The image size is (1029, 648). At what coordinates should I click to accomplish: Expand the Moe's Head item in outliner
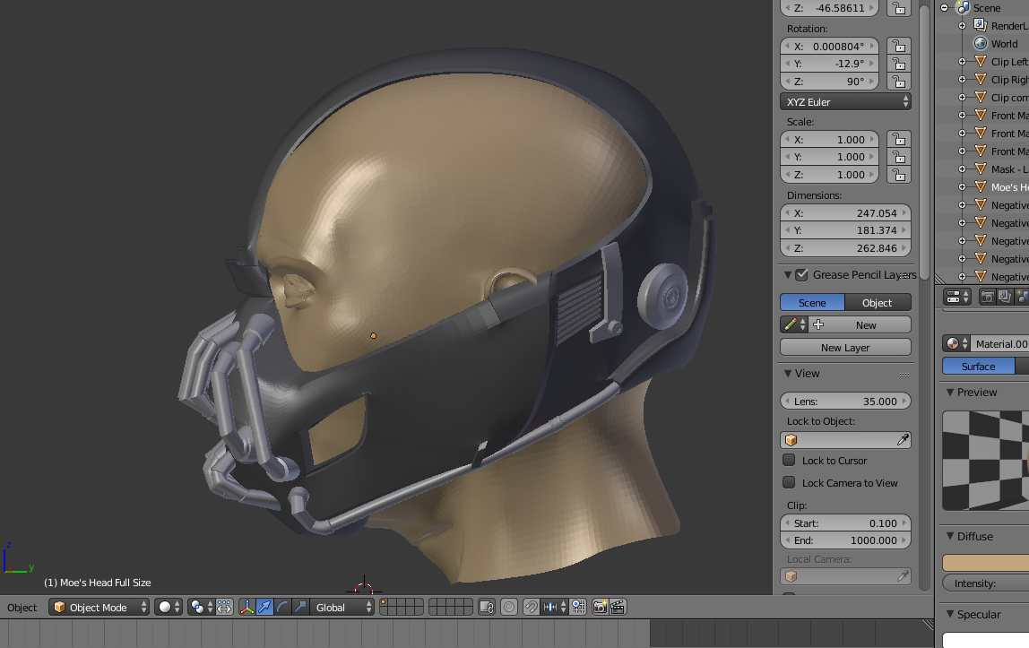click(x=962, y=187)
